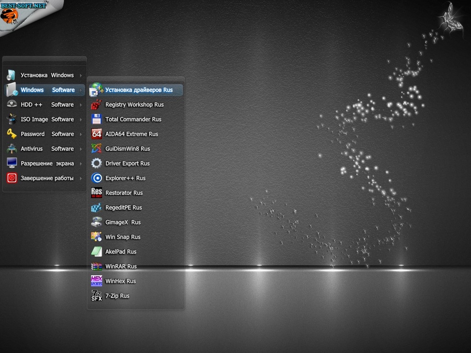Launch RegeditPE Rus
Image resolution: width=471 pixels, height=353 pixels.
[x=136, y=207]
